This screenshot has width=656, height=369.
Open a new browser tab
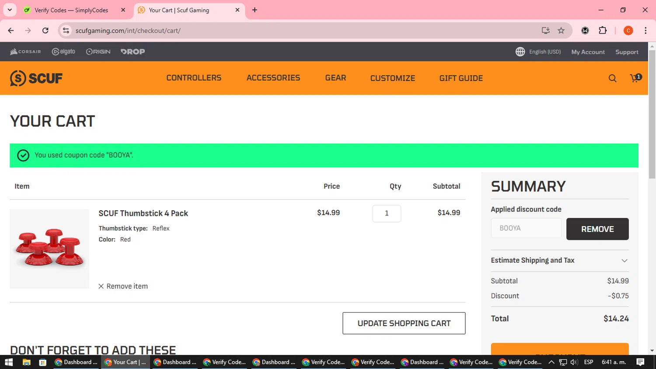[255, 10]
